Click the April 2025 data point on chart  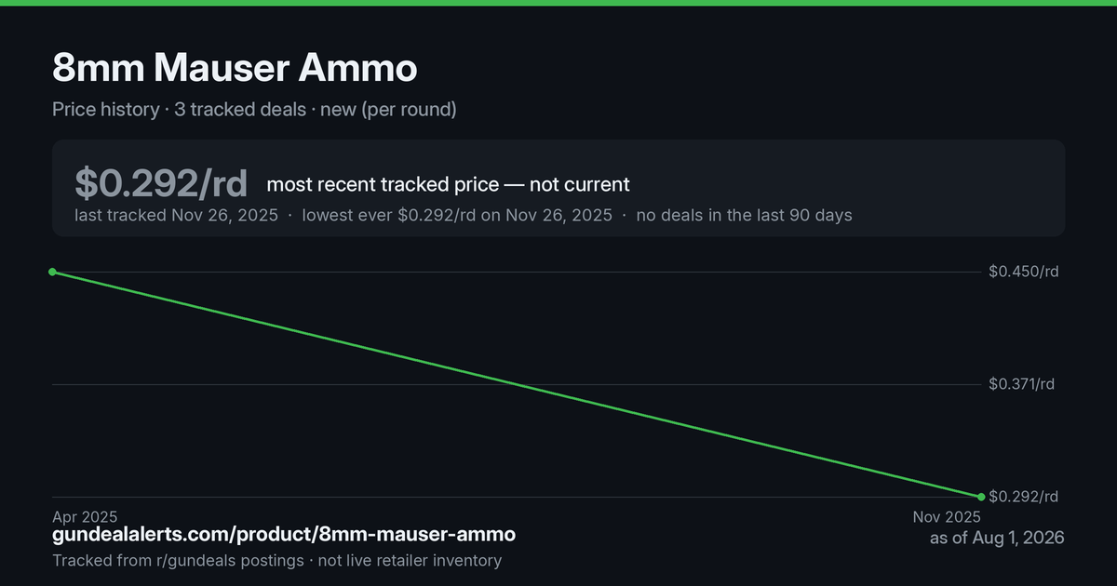tap(52, 272)
